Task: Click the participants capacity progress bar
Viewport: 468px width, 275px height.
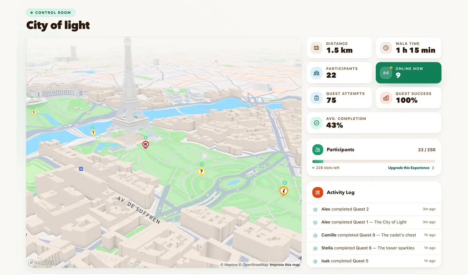Action: 374,161
